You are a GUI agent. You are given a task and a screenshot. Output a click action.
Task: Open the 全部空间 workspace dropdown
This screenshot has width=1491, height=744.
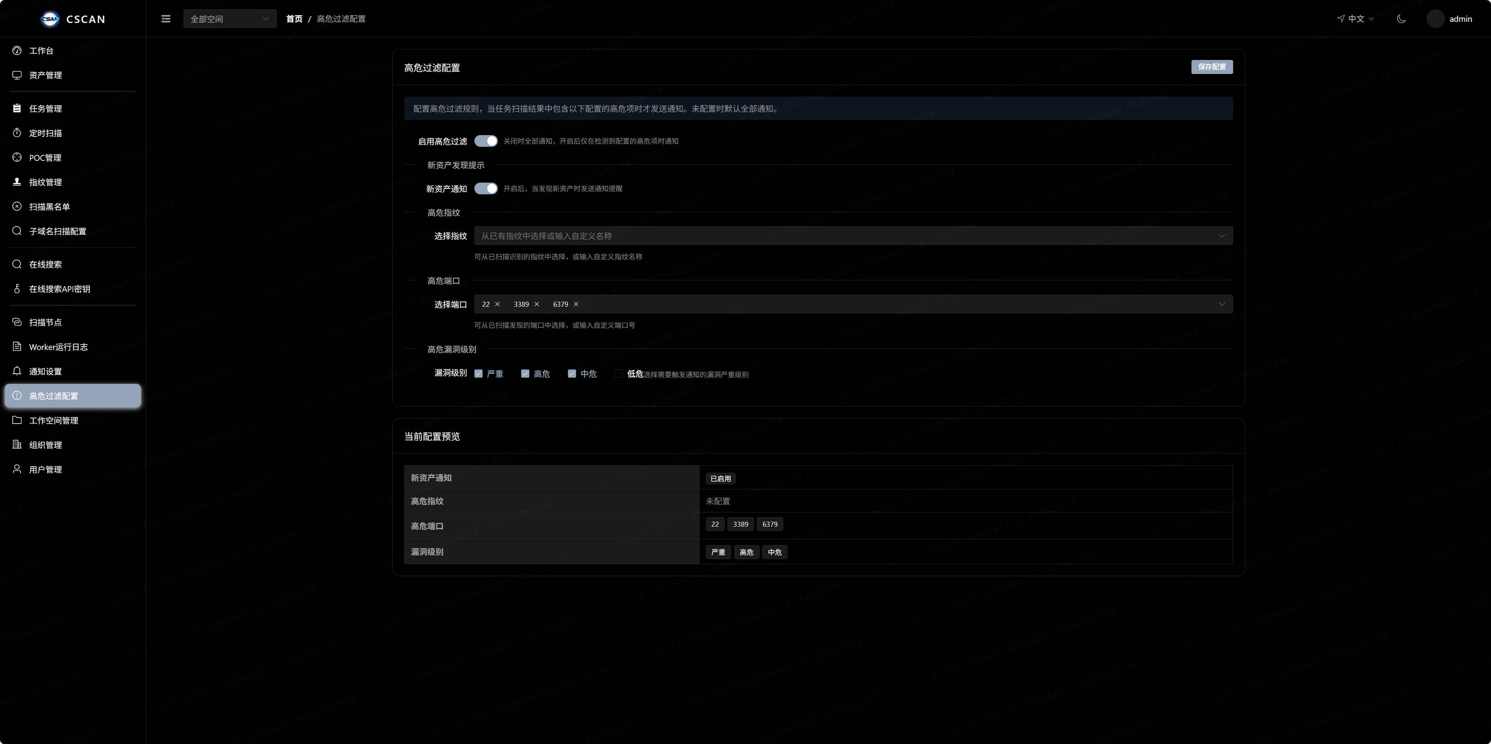(230, 19)
